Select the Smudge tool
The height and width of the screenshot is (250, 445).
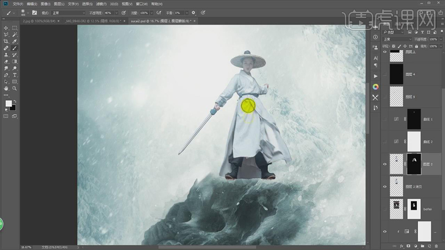[x=6, y=68]
